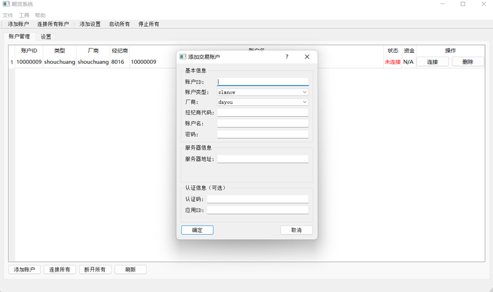Viewport: 493px width, 292px height.
Task: Click toolbar item 停止所有
Action: pyautogui.click(x=149, y=24)
